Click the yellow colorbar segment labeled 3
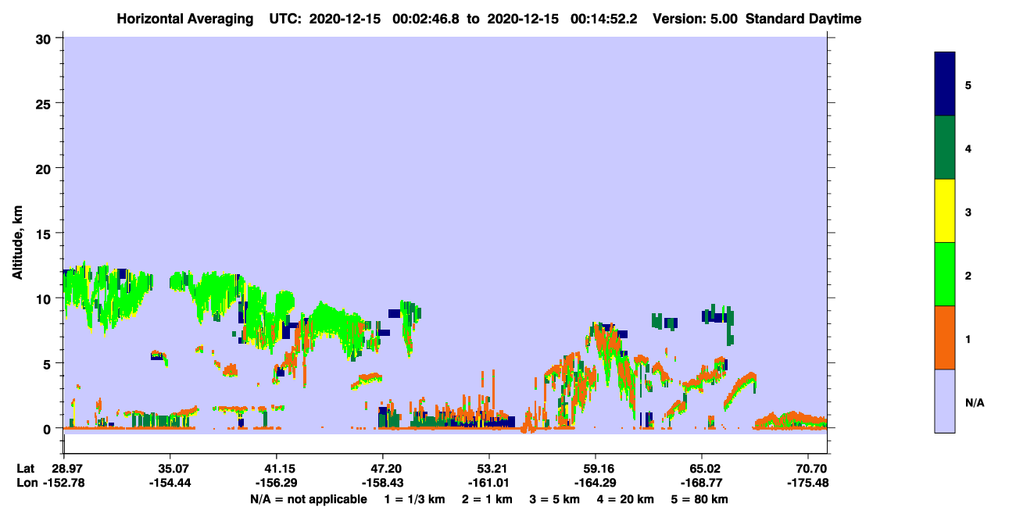Viewport: 1016px width, 521px height. [x=945, y=211]
